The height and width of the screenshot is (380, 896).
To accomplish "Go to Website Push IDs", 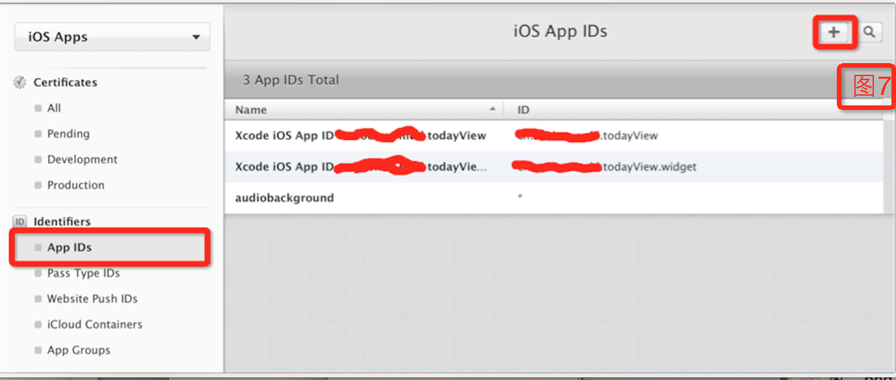I will click(x=92, y=299).
